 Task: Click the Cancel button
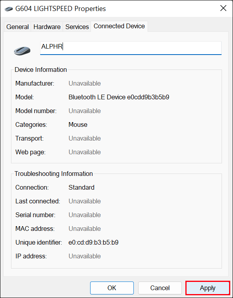160,288
